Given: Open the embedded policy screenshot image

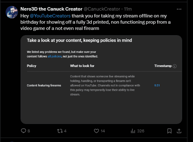Looking at the screenshot, I should [x=101, y=79].
